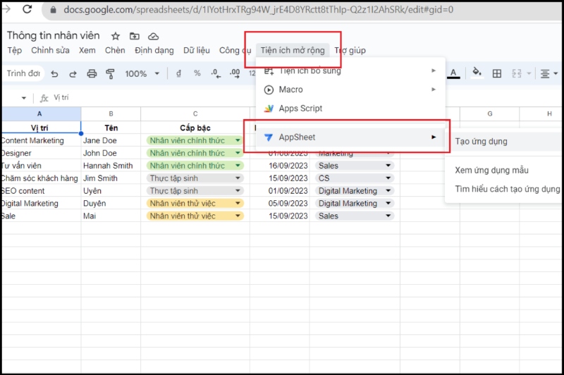Open the Nhân viên thử việc dropdown for Mai
Screen dimensions: 564x375
pyautogui.click(x=238, y=216)
